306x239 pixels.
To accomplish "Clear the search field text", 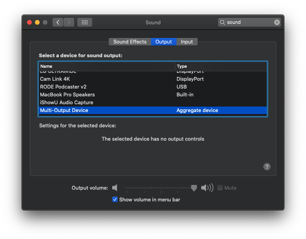I will tap(277, 22).
